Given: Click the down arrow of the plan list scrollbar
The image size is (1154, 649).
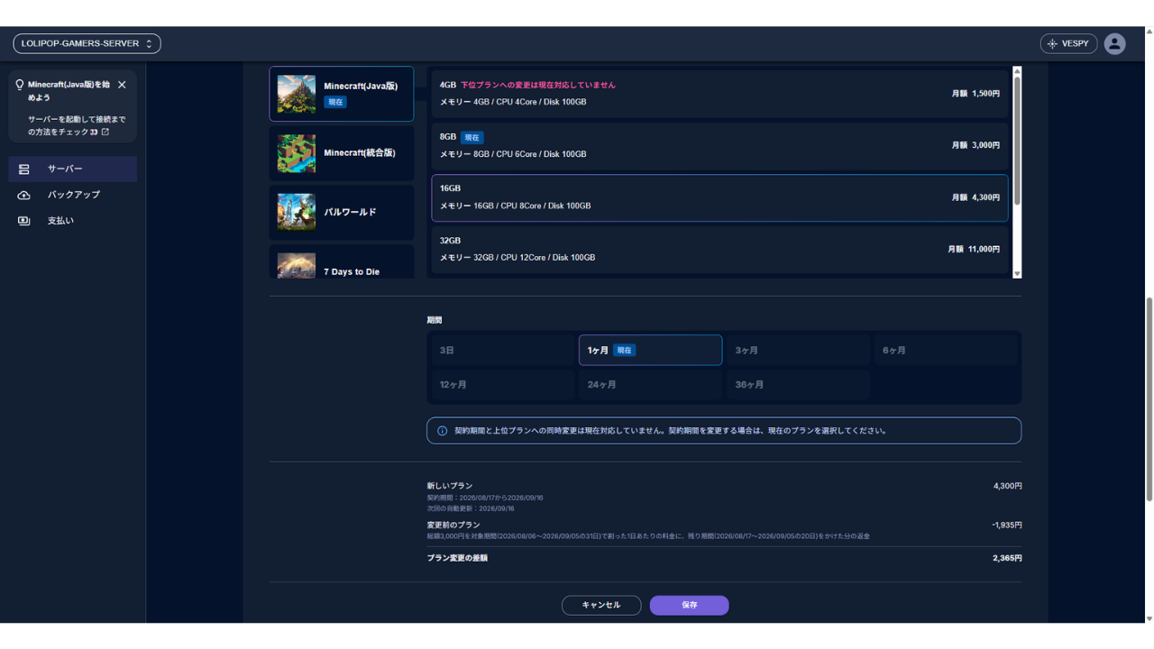Looking at the screenshot, I should point(1017,273).
